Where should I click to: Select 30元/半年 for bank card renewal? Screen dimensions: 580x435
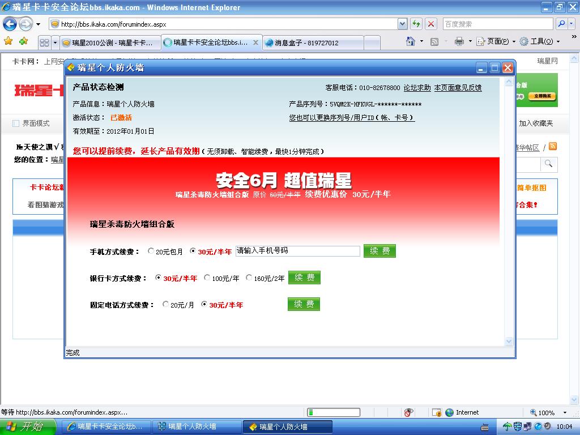point(158,278)
